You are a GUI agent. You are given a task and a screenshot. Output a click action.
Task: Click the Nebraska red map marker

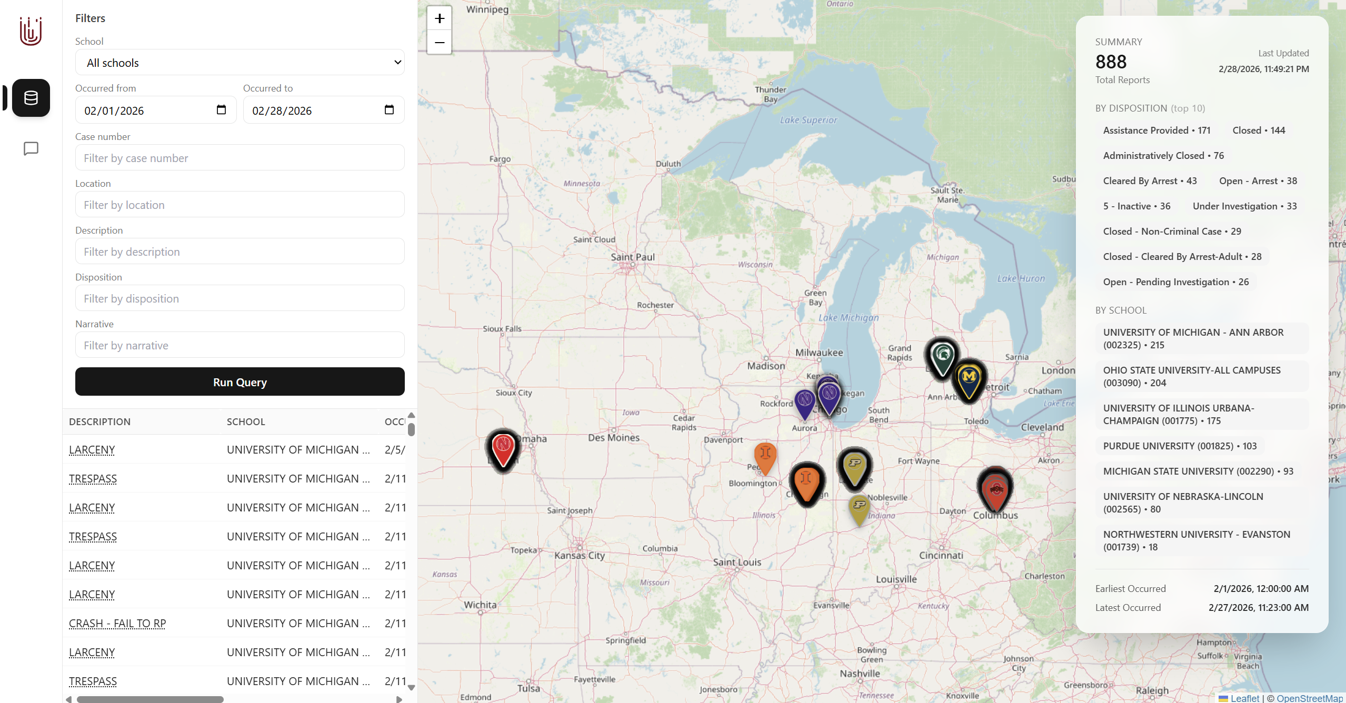(x=503, y=448)
